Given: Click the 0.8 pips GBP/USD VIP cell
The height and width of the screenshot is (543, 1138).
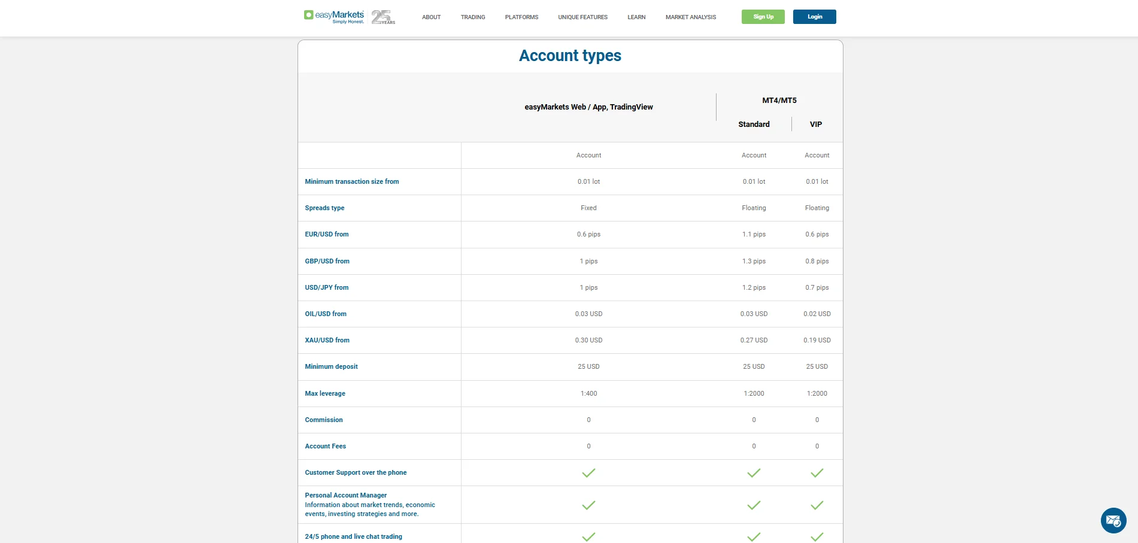Looking at the screenshot, I should coord(817,261).
